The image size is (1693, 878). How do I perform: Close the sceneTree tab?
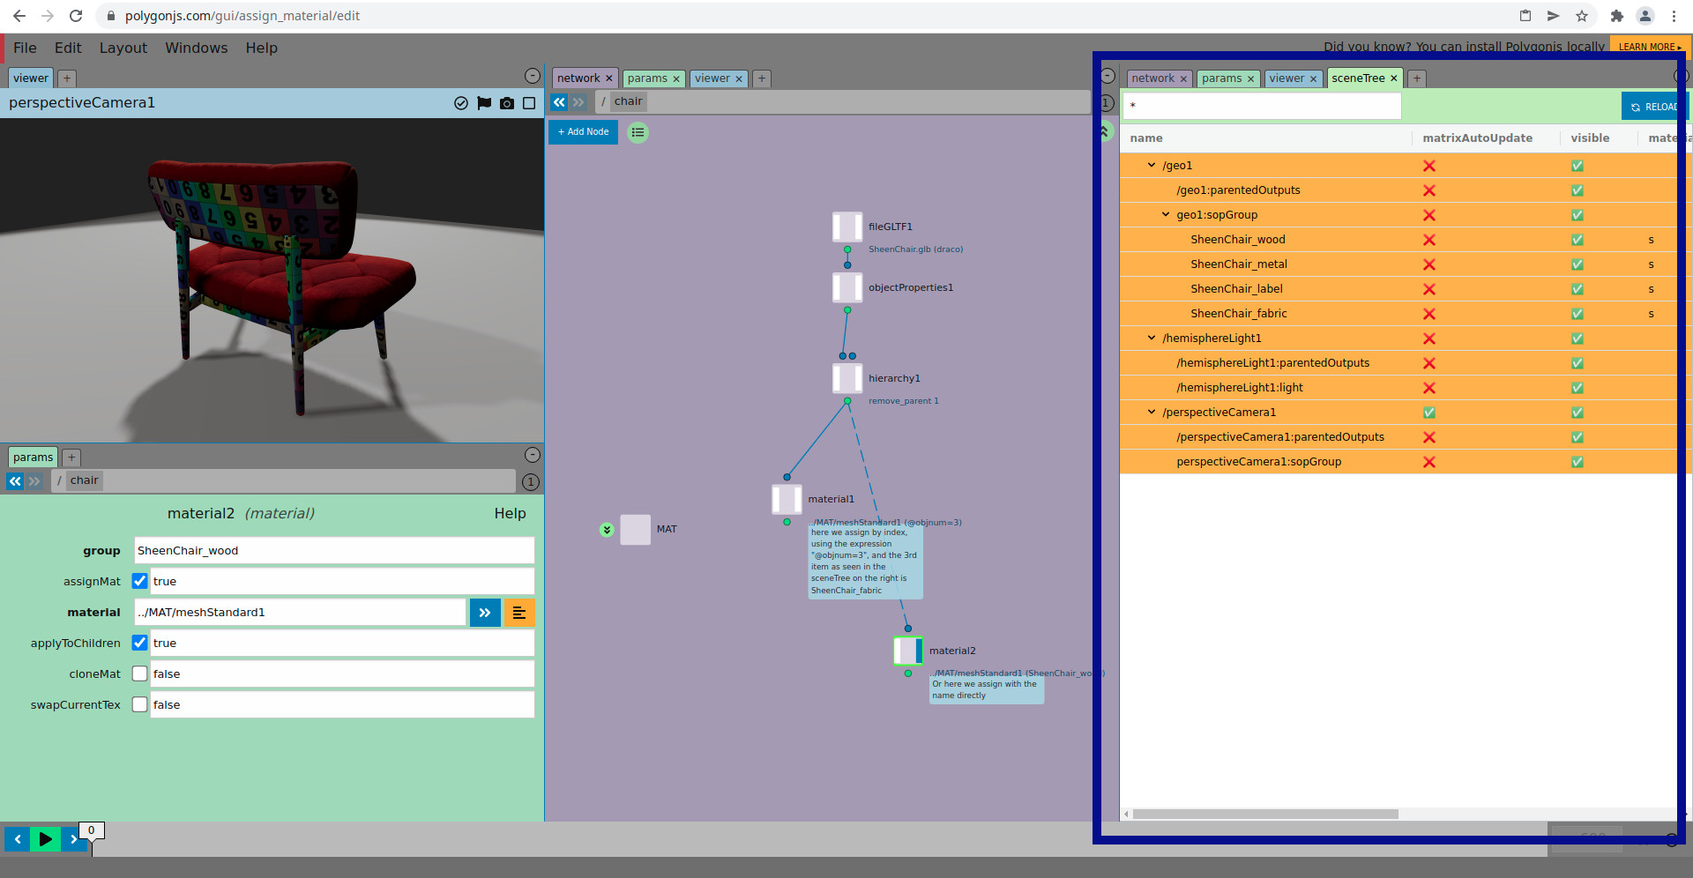(1394, 78)
